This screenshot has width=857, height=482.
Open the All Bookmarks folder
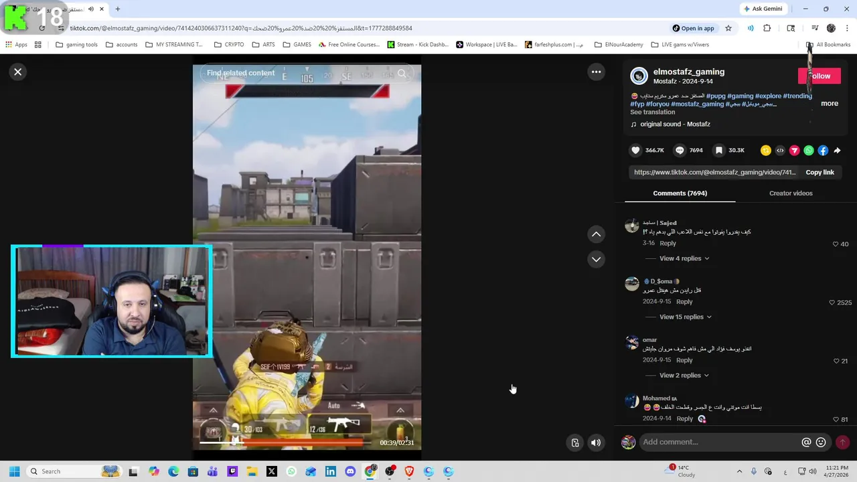click(828, 45)
